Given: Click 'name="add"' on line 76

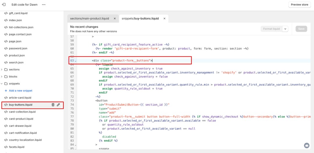Looking at the screenshot, I should click(107, 113).
